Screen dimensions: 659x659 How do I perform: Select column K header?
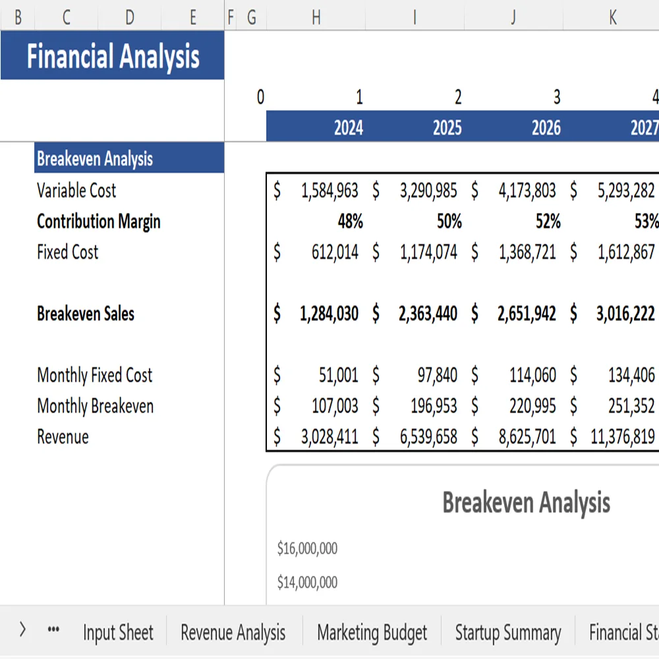(x=612, y=16)
